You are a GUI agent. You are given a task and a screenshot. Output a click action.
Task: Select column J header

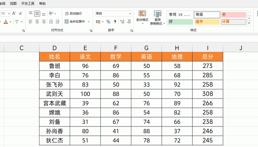[x=241, y=48]
